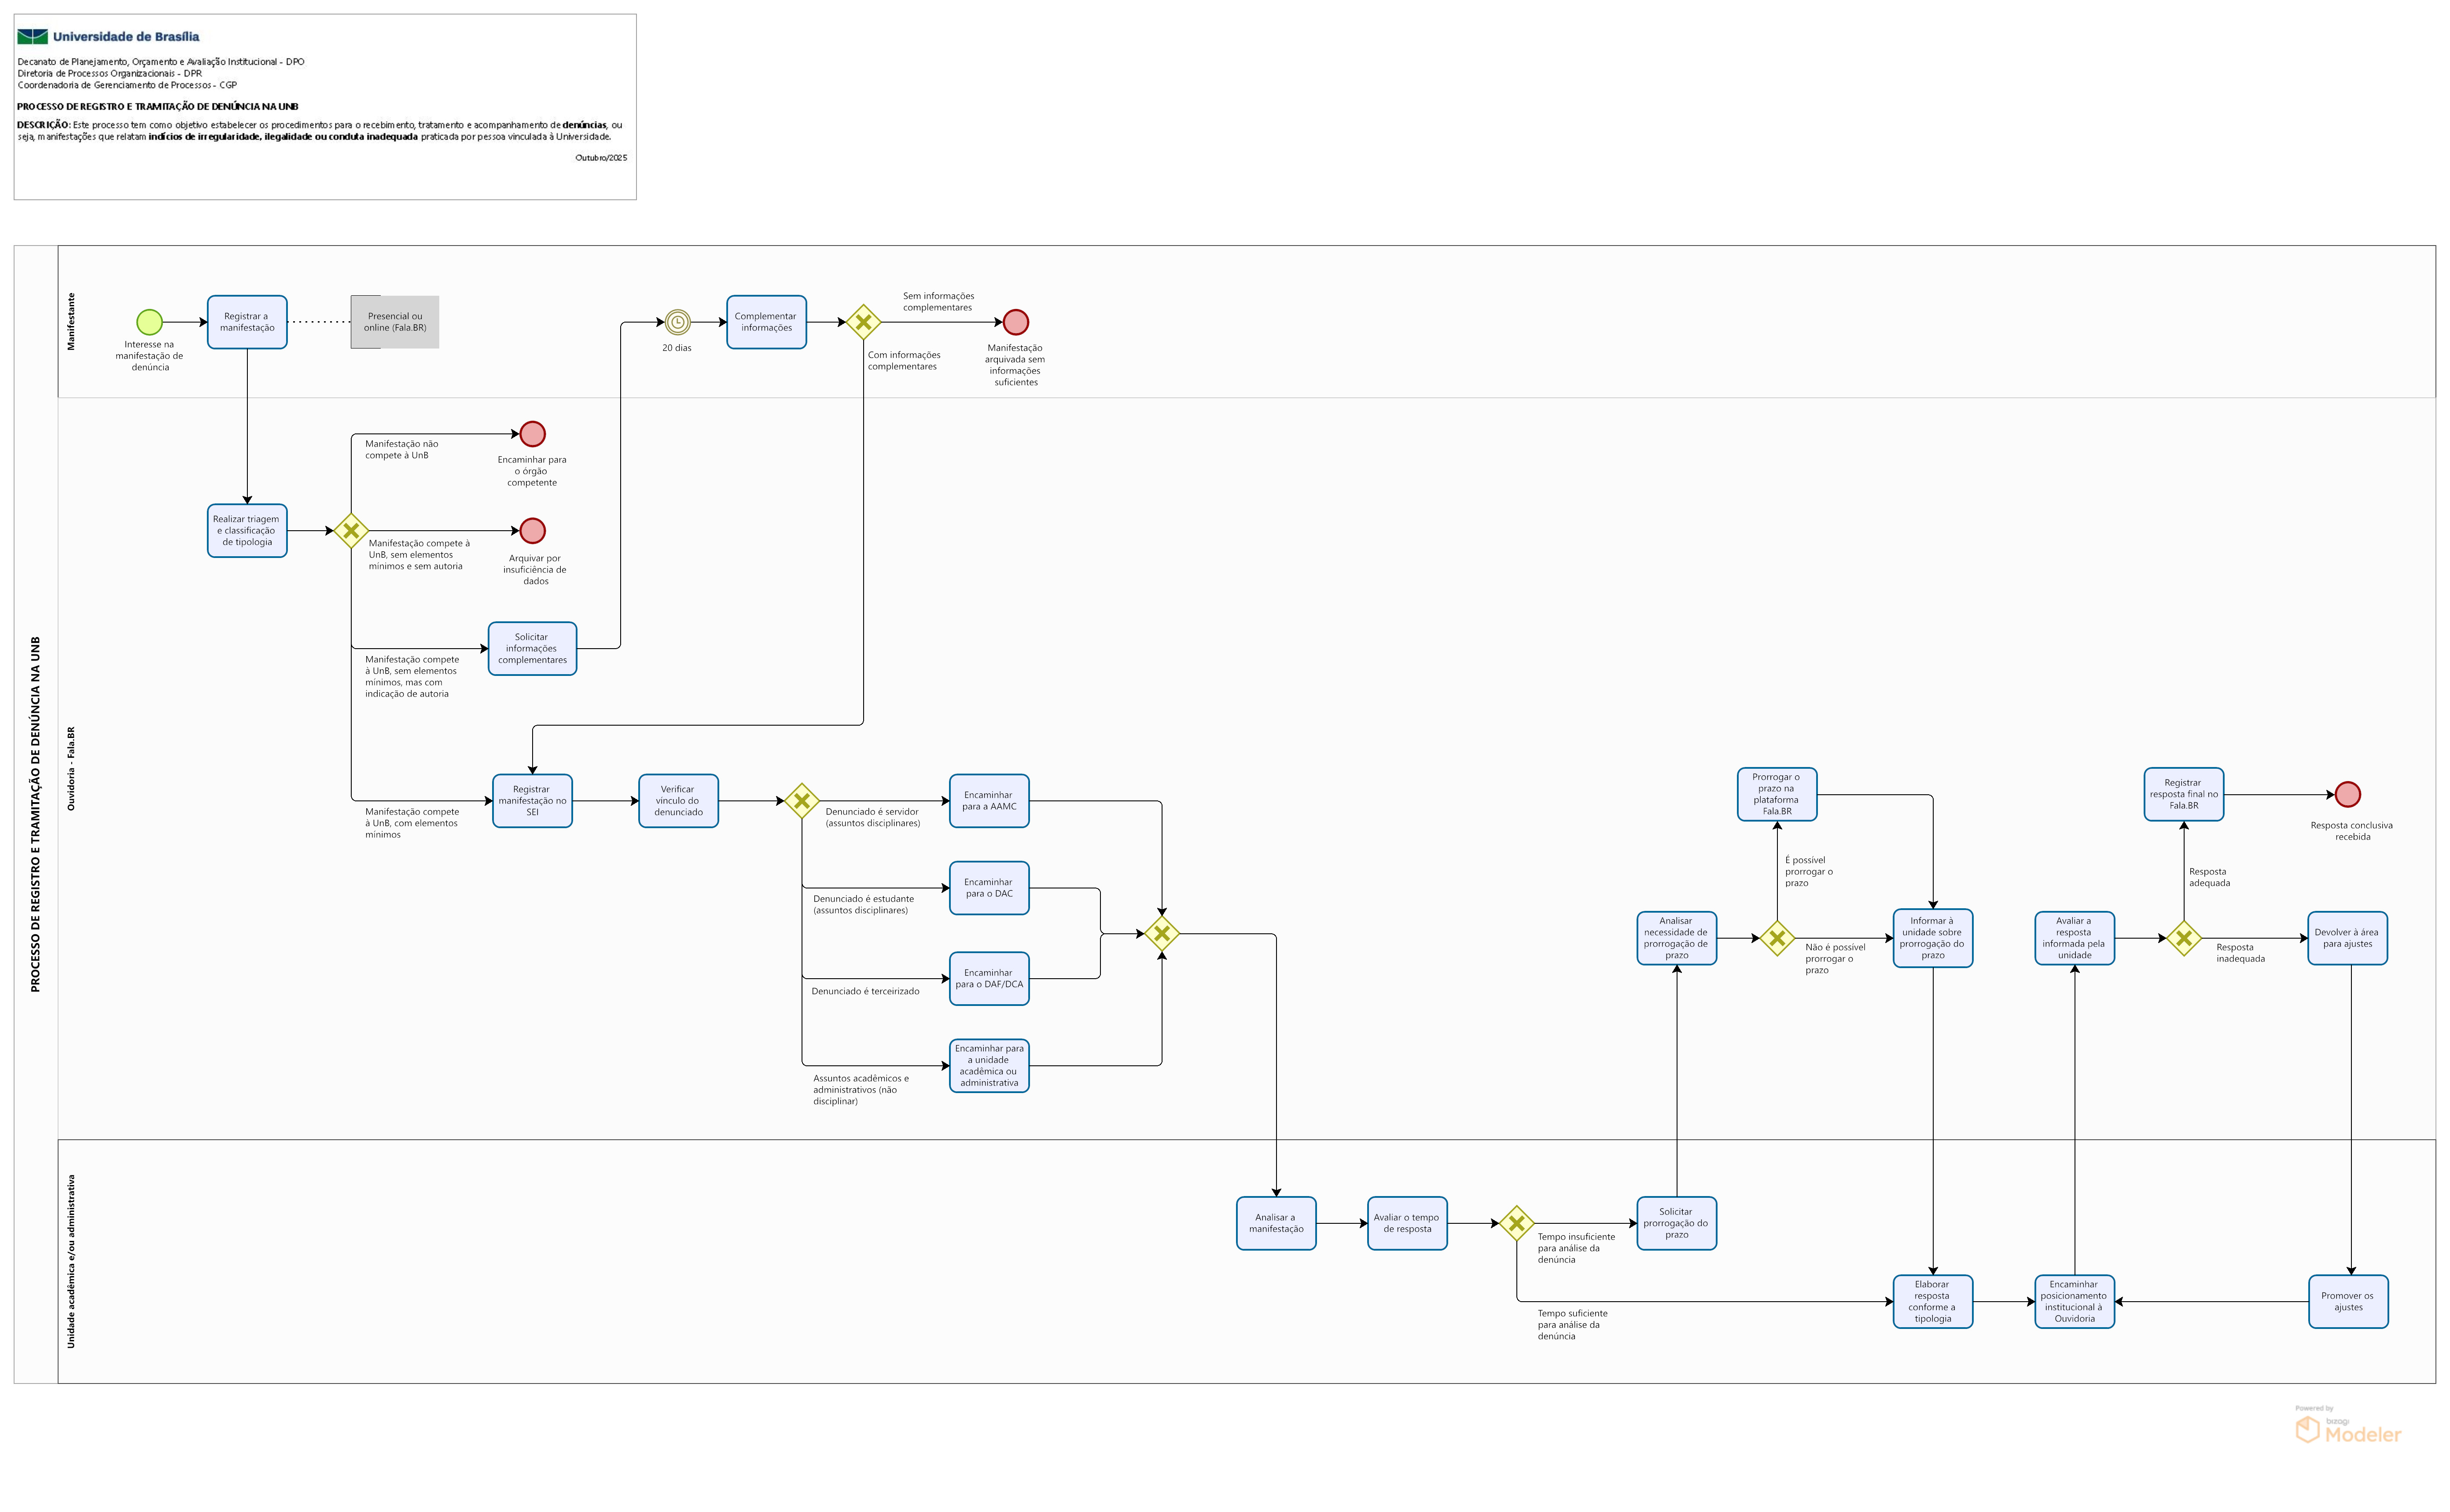Select the Encaminhar para a AAMC task
The image size is (2450, 1512).
(x=989, y=801)
